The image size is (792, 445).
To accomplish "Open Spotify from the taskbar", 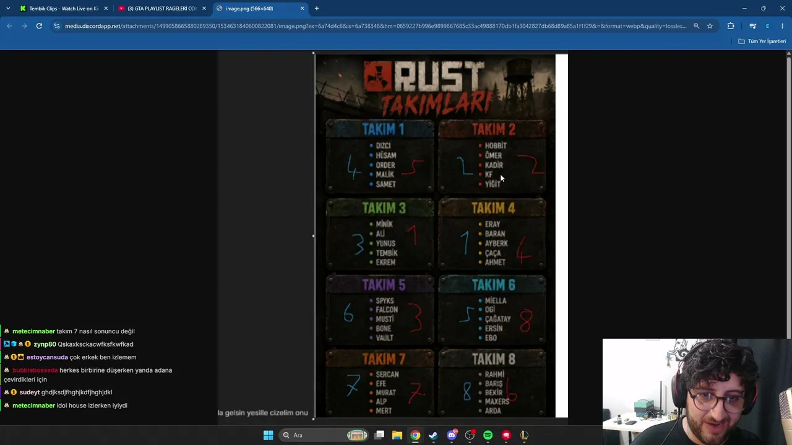I will [x=488, y=435].
